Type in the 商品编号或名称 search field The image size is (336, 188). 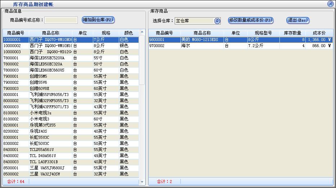(x=61, y=20)
